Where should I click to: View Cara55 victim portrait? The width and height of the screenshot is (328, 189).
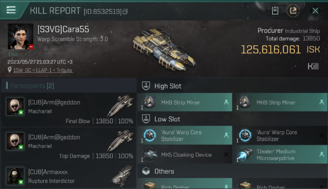tap(20, 36)
